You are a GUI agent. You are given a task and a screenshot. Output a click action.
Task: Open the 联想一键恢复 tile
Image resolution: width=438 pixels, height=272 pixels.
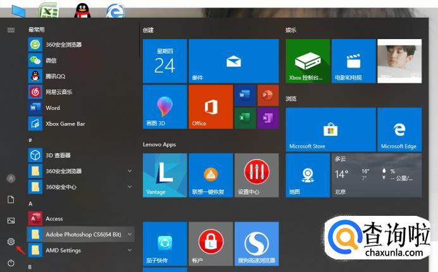[211, 175]
